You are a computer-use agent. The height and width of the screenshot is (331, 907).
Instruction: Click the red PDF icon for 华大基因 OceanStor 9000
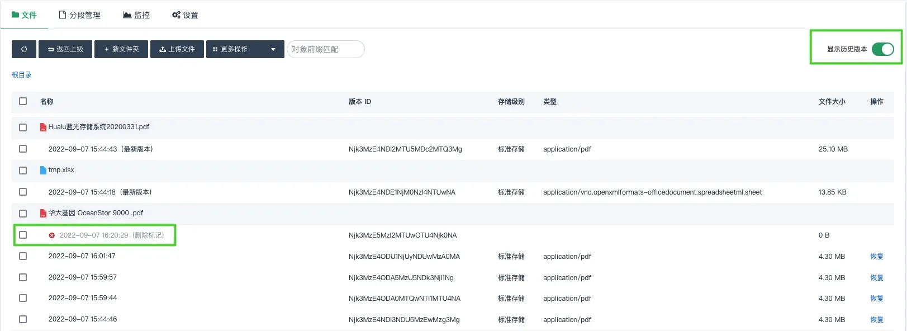tap(43, 214)
